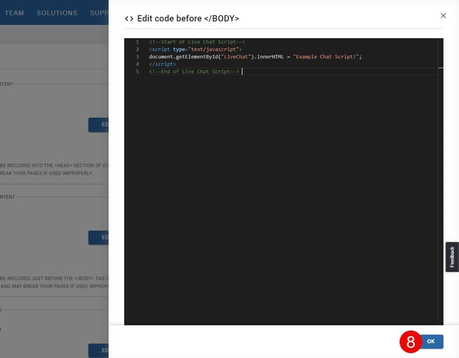Image resolution: width=459 pixels, height=358 pixels.
Task: Open SOLUTIONS menu in background page
Action: (57, 13)
